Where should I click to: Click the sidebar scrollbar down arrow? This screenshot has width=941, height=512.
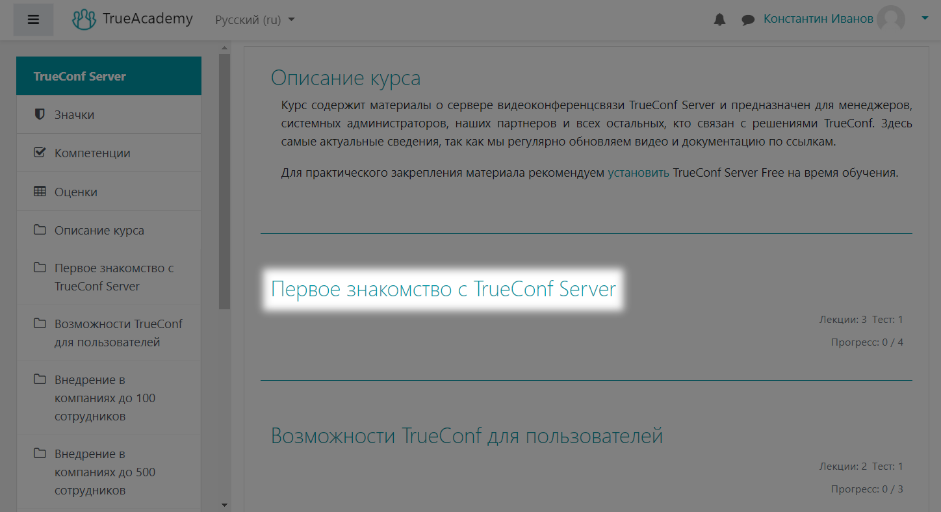tap(225, 505)
